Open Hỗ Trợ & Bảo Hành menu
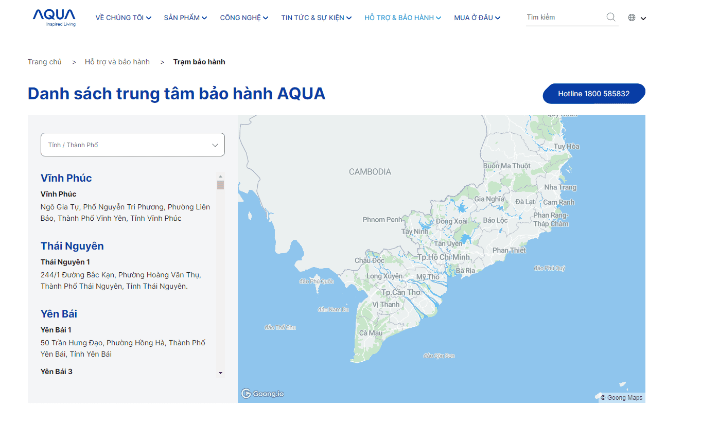701x441 pixels. [x=402, y=17]
